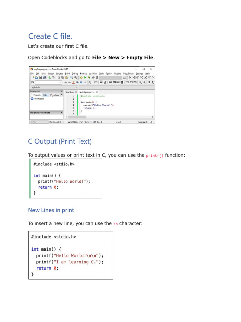Click the Debug/Continue play icon
241x322 pixels.
[130, 77]
